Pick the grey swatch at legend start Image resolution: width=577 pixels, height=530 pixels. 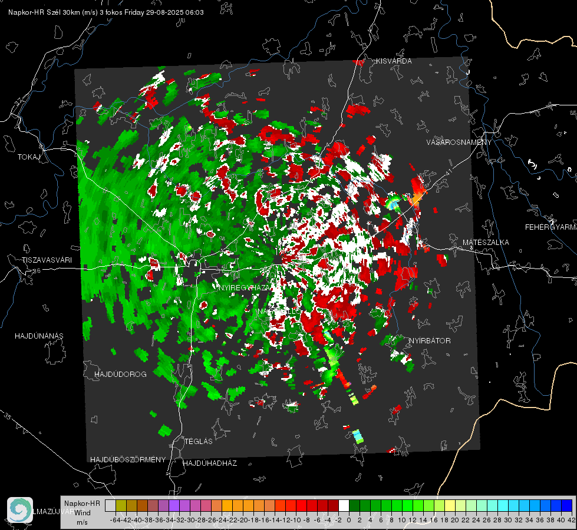click(x=110, y=505)
